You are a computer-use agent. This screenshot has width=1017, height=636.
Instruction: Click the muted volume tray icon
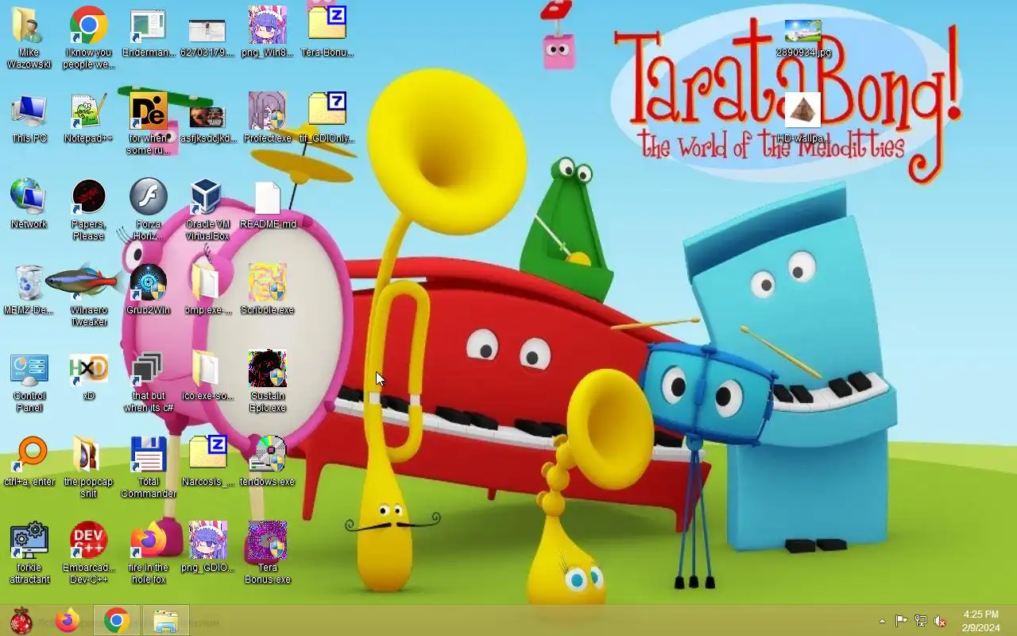tap(940, 621)
